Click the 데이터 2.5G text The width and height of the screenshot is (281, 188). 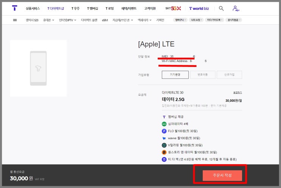click(173, 99)
